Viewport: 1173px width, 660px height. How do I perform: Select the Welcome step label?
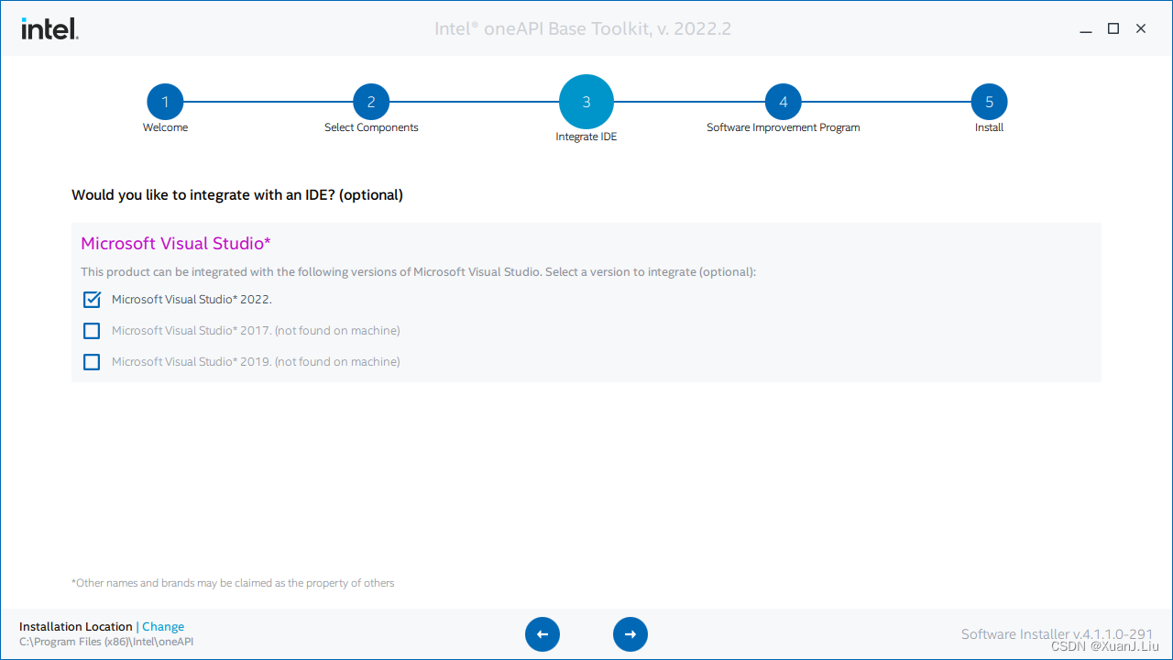165,127
